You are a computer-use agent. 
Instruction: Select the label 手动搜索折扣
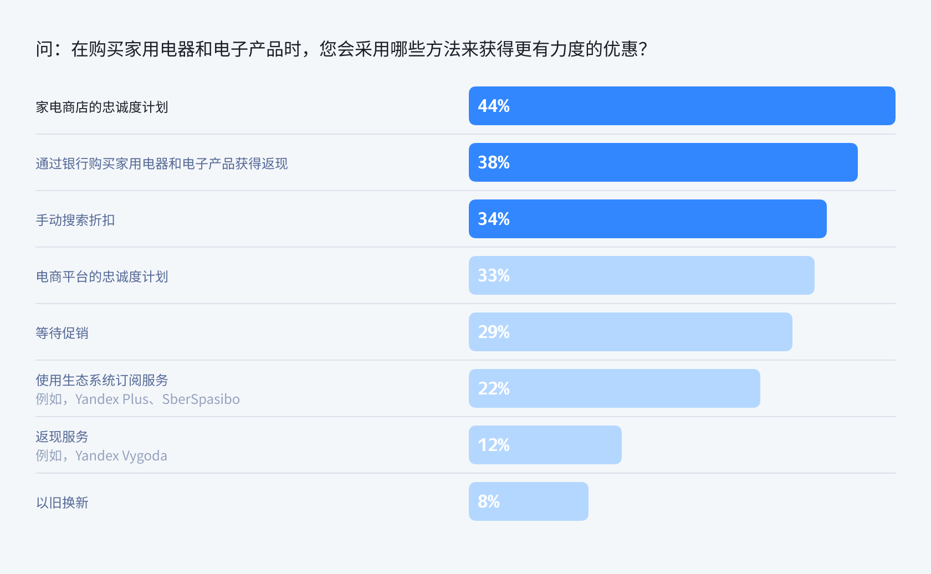[x=75, y=220]
